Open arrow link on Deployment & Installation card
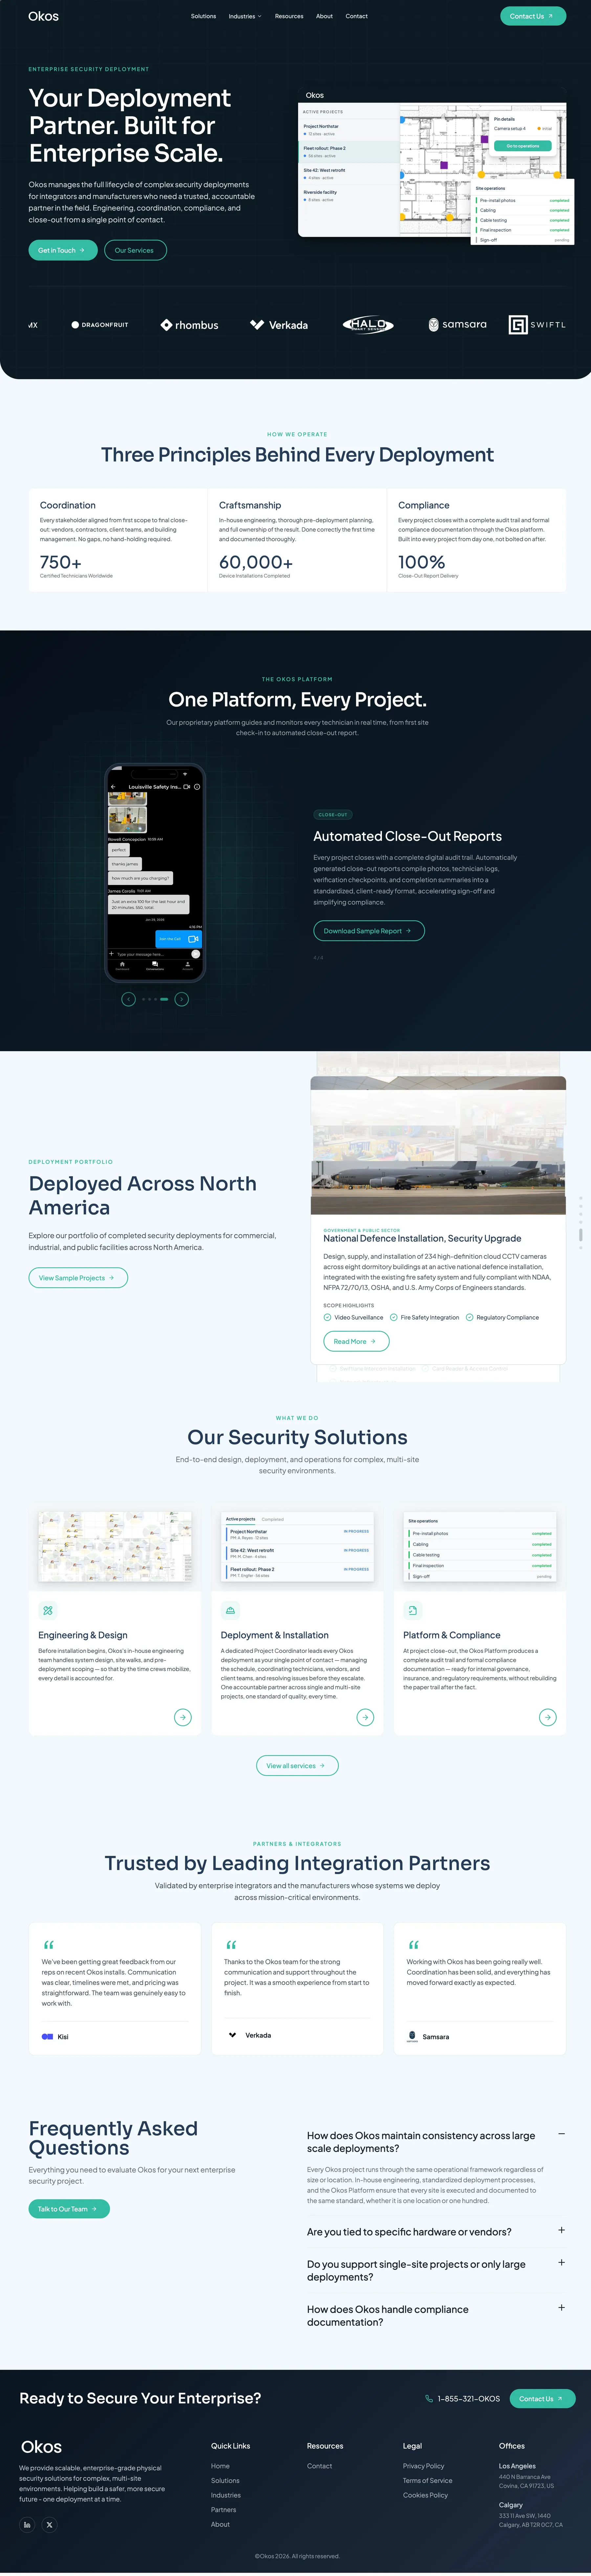Image resolution: width=591 pixels, height=2576 pixels. pyautogui.click(x=365, y=1717)
